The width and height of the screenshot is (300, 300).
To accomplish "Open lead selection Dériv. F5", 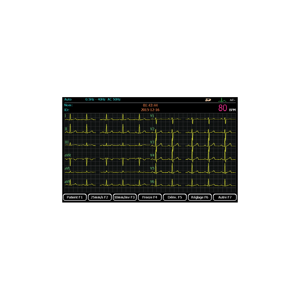I will point(175,197).
